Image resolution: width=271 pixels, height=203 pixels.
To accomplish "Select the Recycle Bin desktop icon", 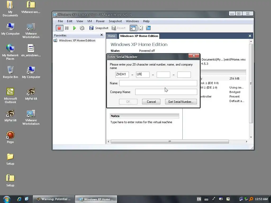I will (x=10, y=72).
